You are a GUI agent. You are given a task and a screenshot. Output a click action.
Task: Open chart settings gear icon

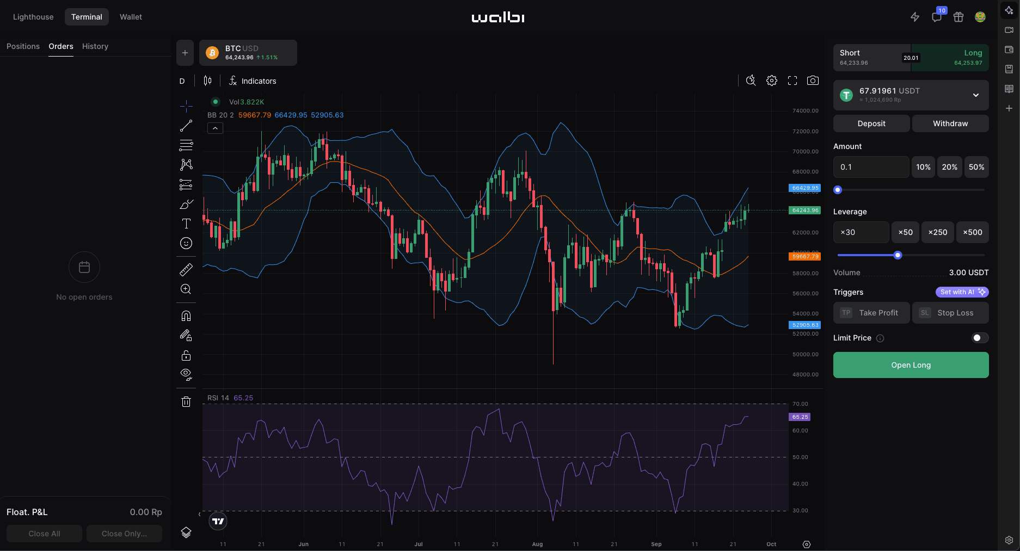(x=772, y=81)
